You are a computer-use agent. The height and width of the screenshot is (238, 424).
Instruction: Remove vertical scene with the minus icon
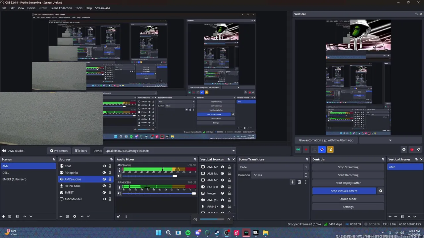point(396,217)
